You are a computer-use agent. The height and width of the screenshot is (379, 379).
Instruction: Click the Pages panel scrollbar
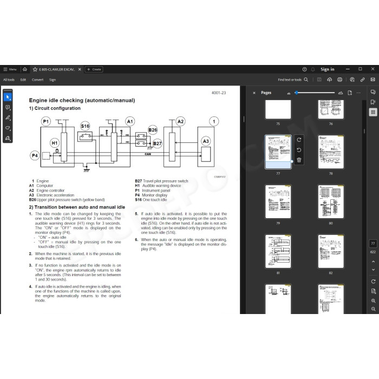[364, 131]
